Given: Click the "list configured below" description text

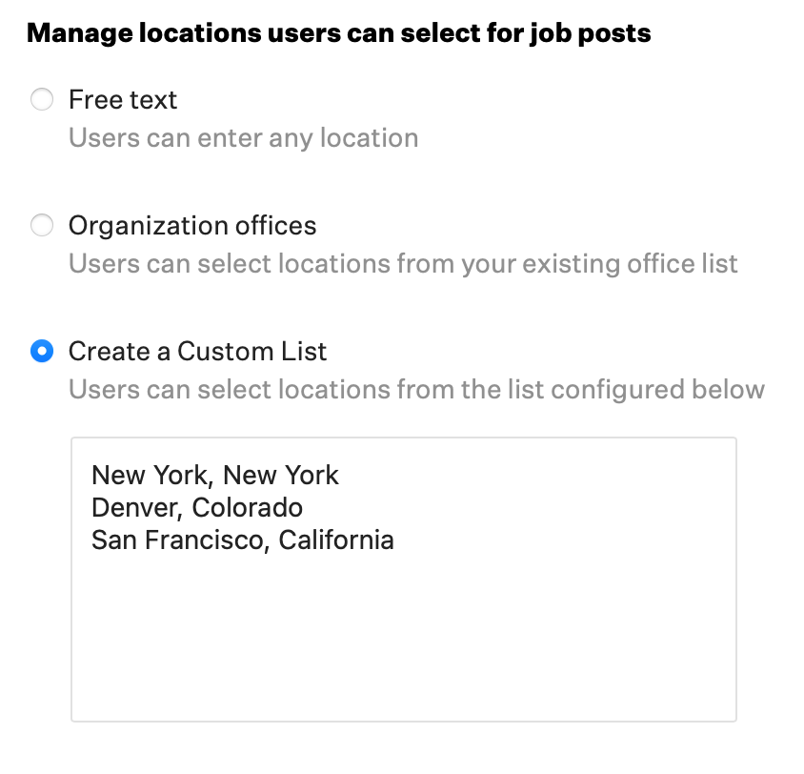Looking at the screenshot, I should click(x=658, y=390).
